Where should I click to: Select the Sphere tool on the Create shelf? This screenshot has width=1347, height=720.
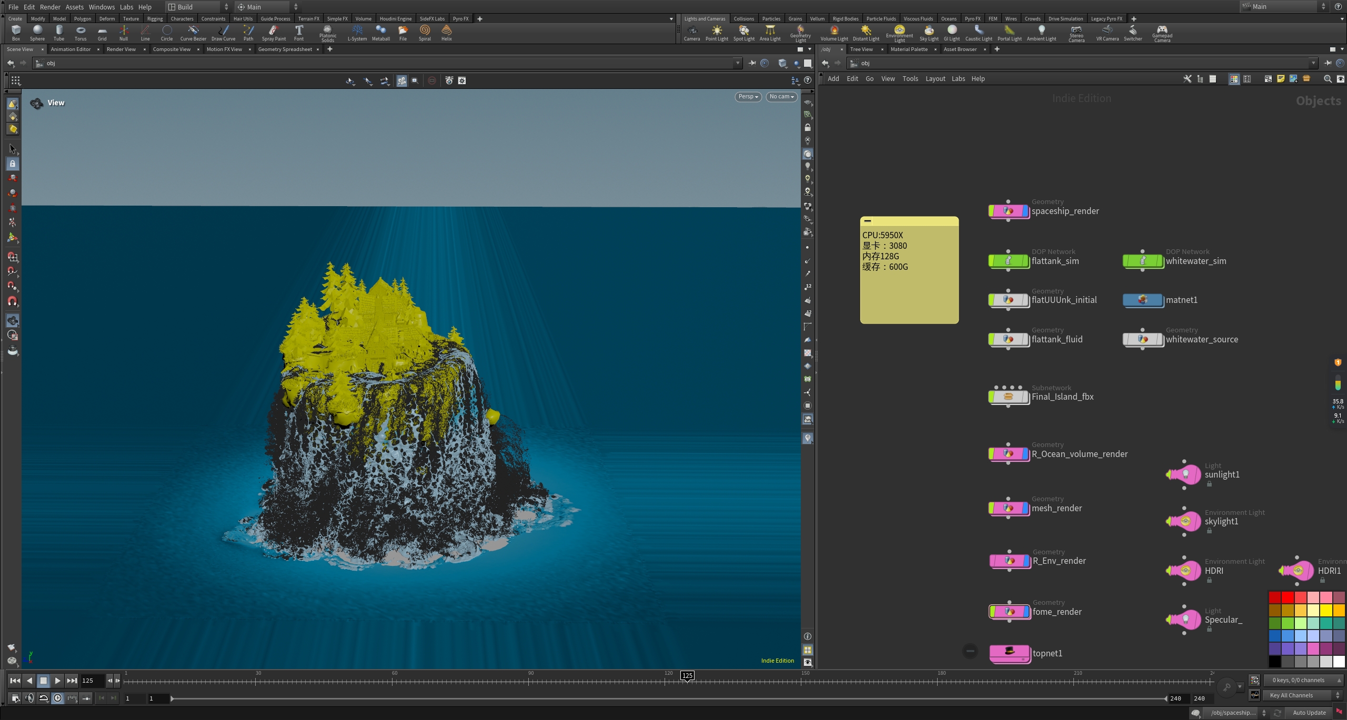click(37, 33)
